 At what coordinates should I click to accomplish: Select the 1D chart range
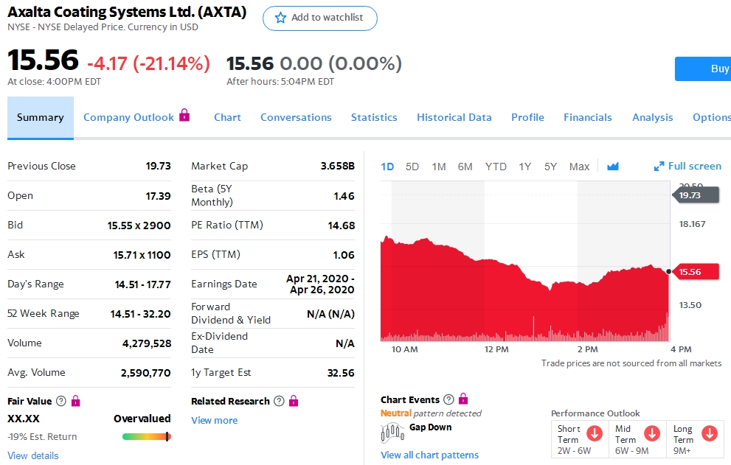[x=387, y=167]
